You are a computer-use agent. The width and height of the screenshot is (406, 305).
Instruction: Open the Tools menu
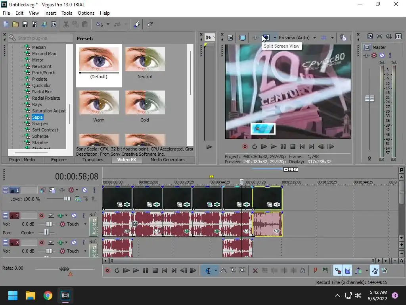(x=67, y=13)
